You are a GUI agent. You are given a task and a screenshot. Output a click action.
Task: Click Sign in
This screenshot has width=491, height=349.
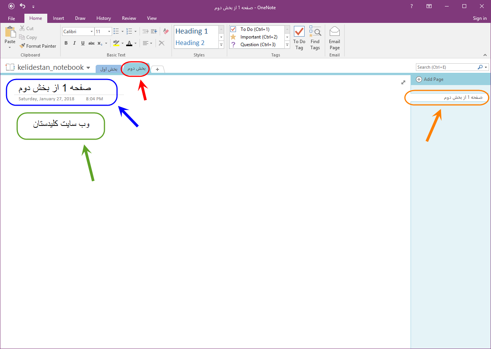coord(480,18)
